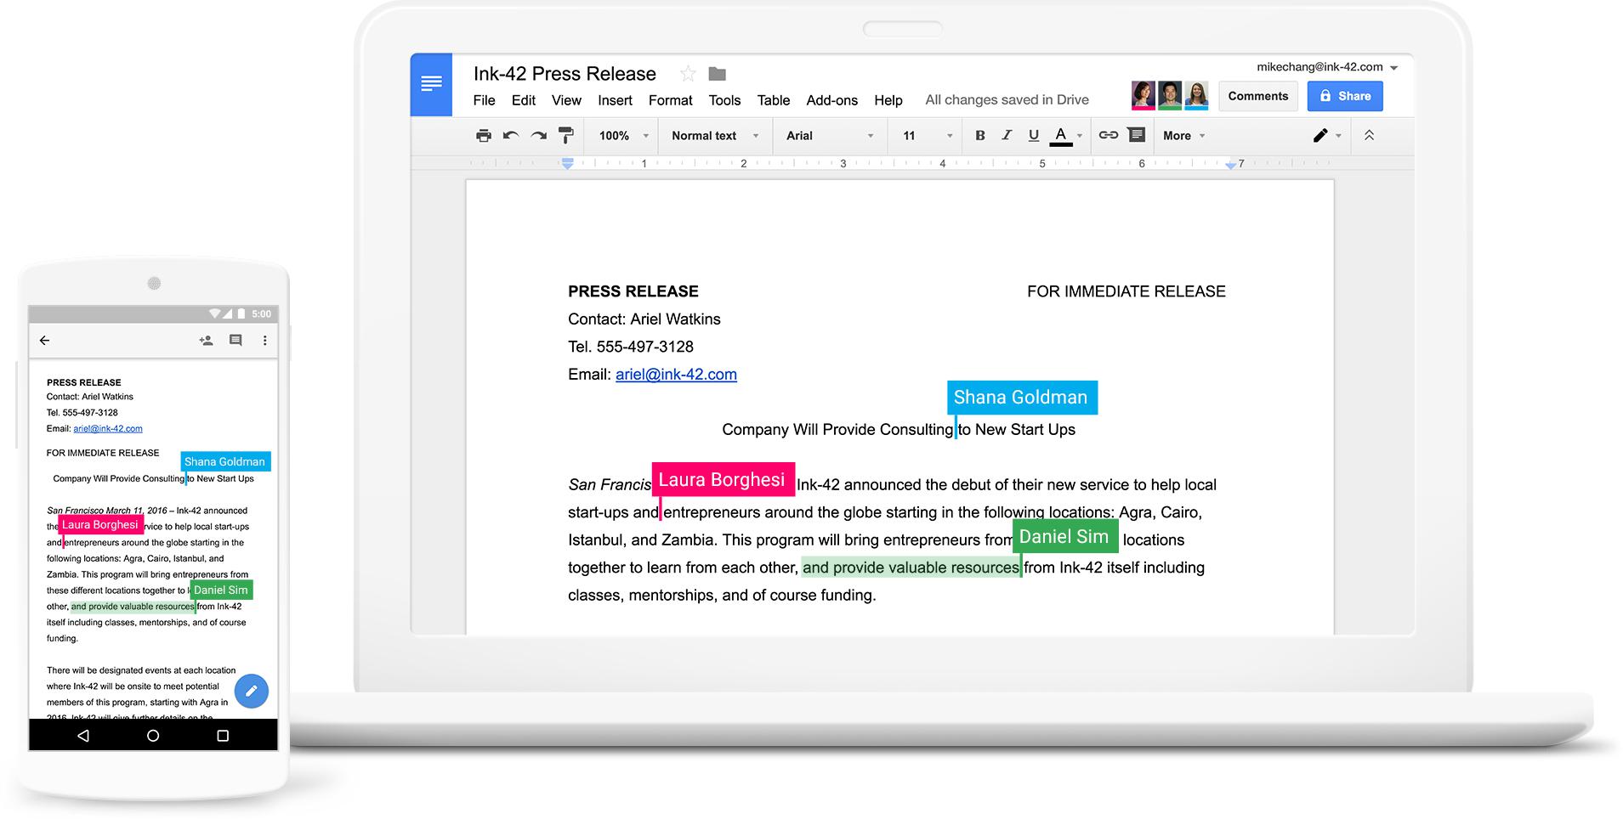The width and height of the screenshot is (1623, 819).
Task: Tap the phone's floating pencil edit button
Action: pos(251,692)
